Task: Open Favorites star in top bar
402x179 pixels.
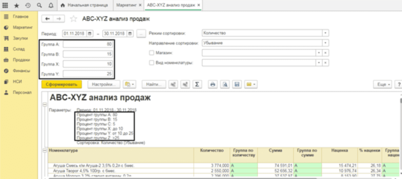Action: click(x=17, y=6)
